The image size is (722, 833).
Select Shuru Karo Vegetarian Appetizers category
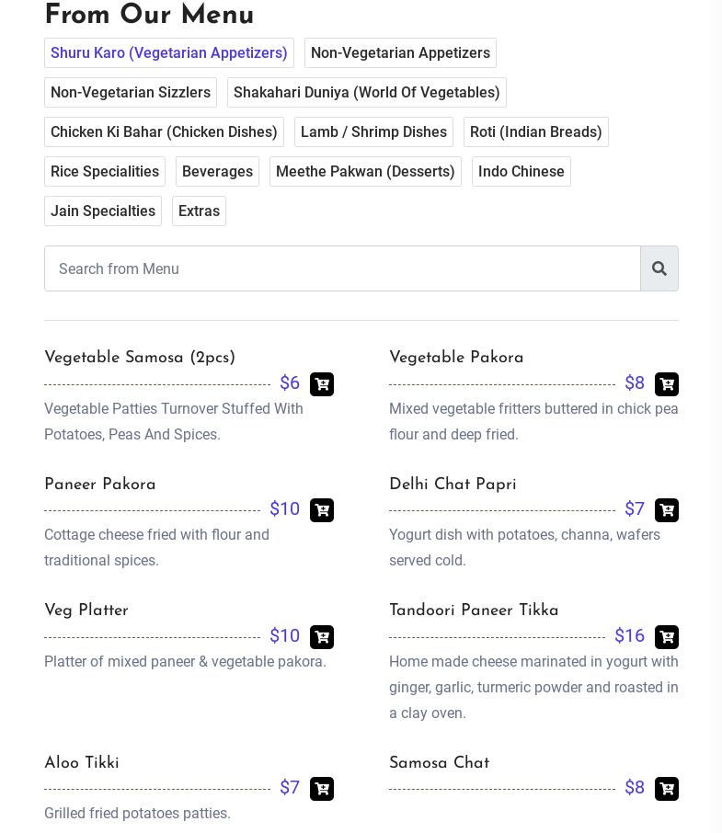(169, 53)
